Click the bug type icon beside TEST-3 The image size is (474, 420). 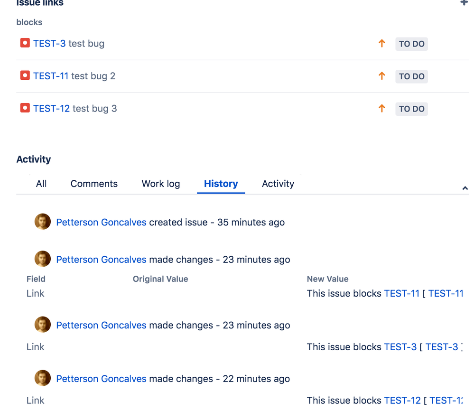[25, 43]
